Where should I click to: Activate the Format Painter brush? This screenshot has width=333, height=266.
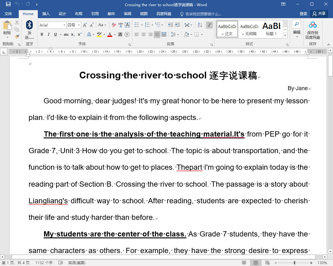(x=17, y=36)
